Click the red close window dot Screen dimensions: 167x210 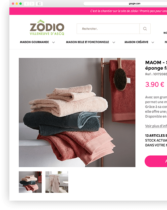click(13, 4)
